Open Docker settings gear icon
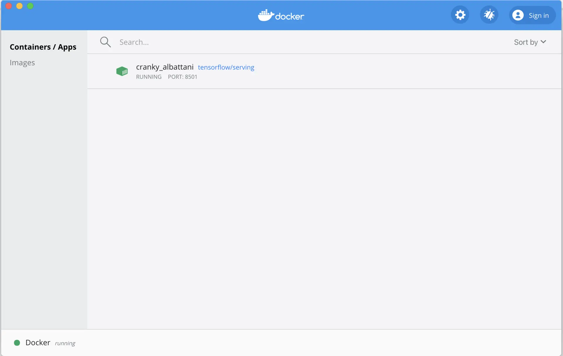The height and width of the screenshot is (356, 563). click(460, 15)
